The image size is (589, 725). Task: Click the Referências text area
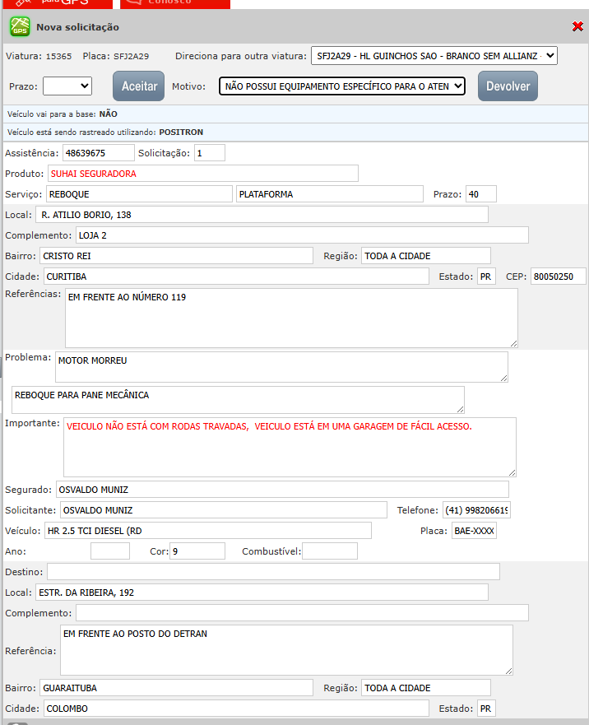[291, 318]
